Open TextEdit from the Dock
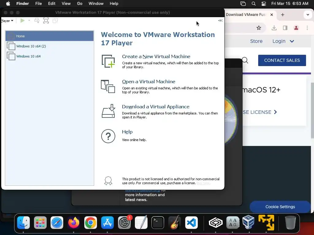Image resolution: width=314 pixels, height=235 pixels. [x=141, y=223]
